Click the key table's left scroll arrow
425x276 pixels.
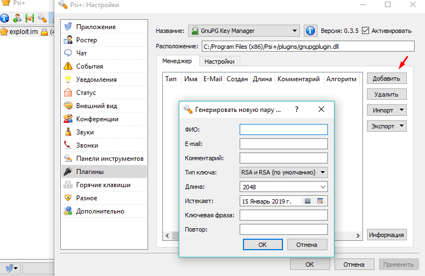click(x=167, y=235)
